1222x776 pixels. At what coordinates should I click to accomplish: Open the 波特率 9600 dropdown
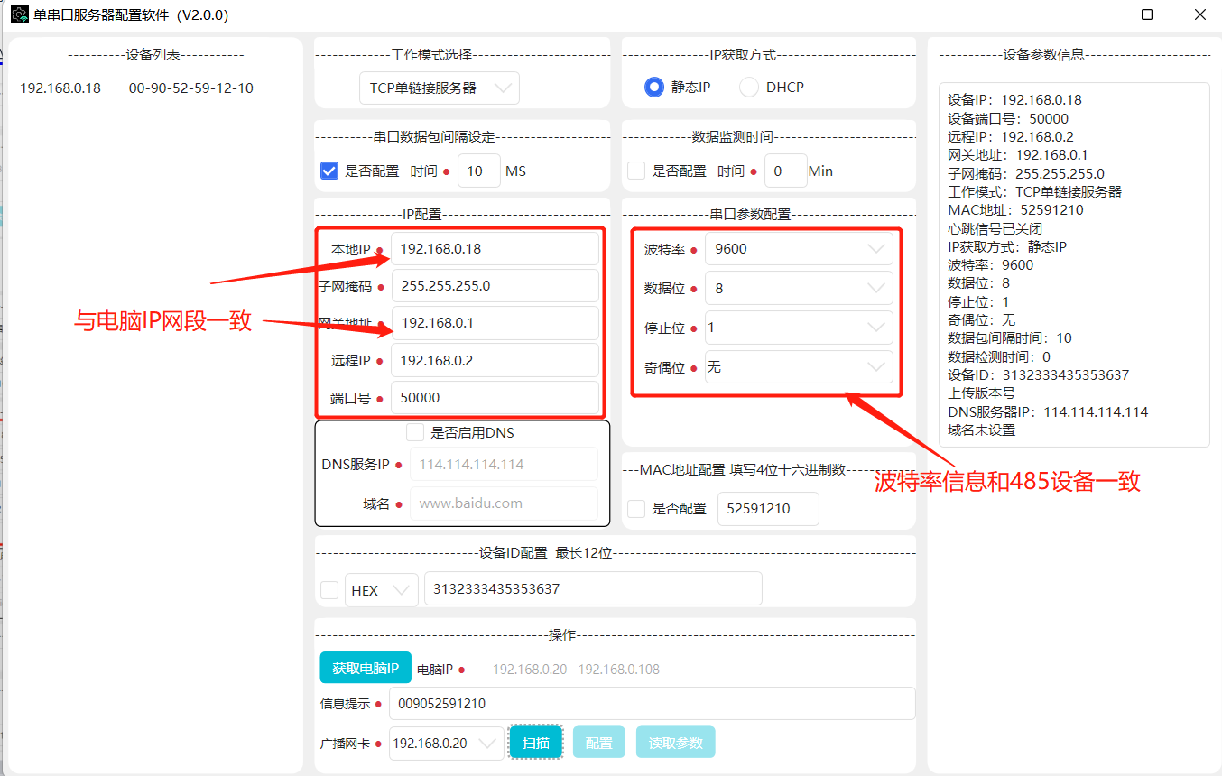coord(799,249)
